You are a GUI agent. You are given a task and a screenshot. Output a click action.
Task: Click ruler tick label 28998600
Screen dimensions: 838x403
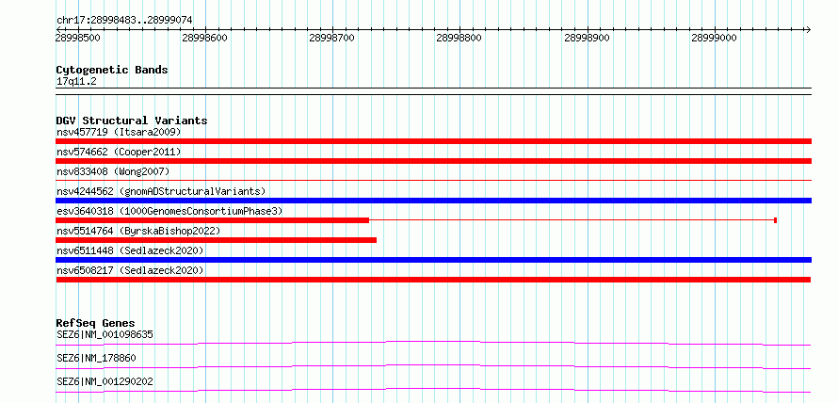pos(204,38)
